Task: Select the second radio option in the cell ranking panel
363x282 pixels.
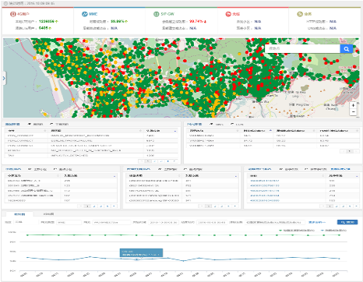Action: 55,169
